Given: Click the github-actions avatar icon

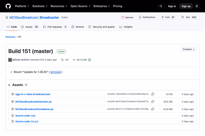Looking at the screenshot, I should coord(10,60).
